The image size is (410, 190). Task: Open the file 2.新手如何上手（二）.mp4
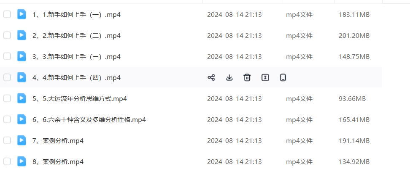pyautogui.click(x=77, y=35)
